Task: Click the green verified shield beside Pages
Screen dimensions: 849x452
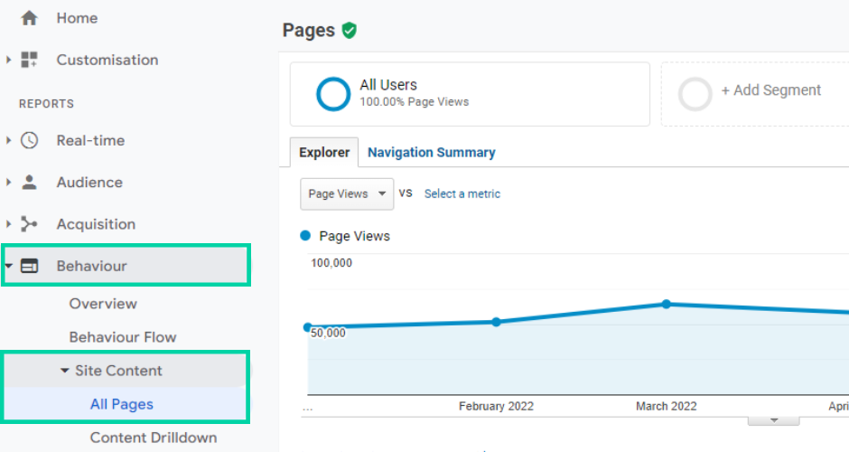Action: pyautogui.click(x=350, y=31)
